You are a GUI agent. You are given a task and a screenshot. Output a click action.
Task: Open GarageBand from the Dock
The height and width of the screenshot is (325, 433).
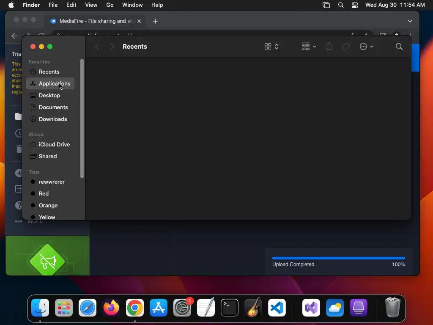tap(253, 307)
